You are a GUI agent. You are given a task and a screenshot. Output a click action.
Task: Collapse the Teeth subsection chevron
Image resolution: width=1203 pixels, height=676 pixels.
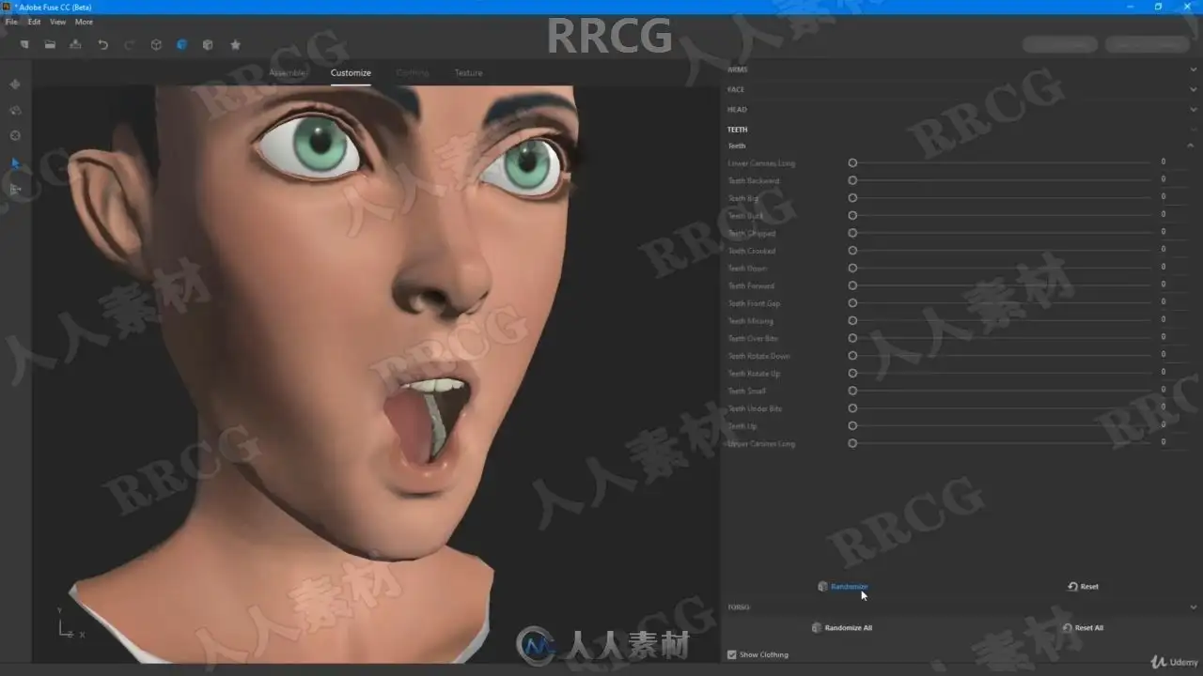(1191, 146)
